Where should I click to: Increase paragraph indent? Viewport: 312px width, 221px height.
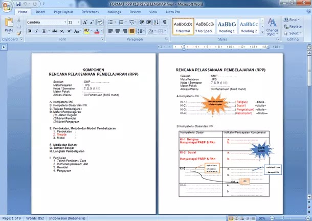coord(149,22)
